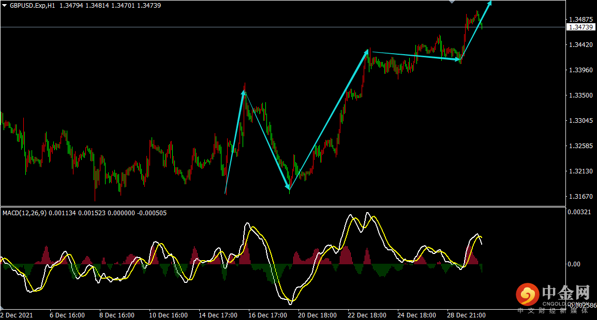Click the 1.34420 price axis label
The image size is (597, 320).
(580, 45)
